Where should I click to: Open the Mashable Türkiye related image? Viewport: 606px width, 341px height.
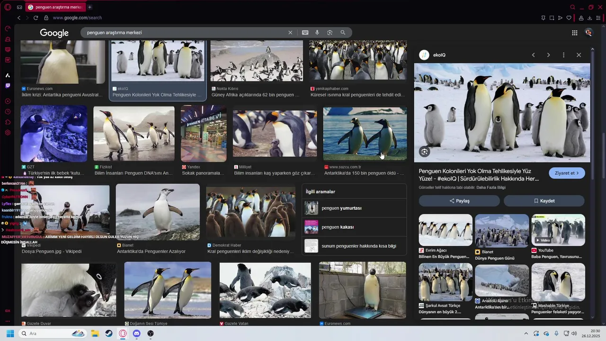(558, 282)
